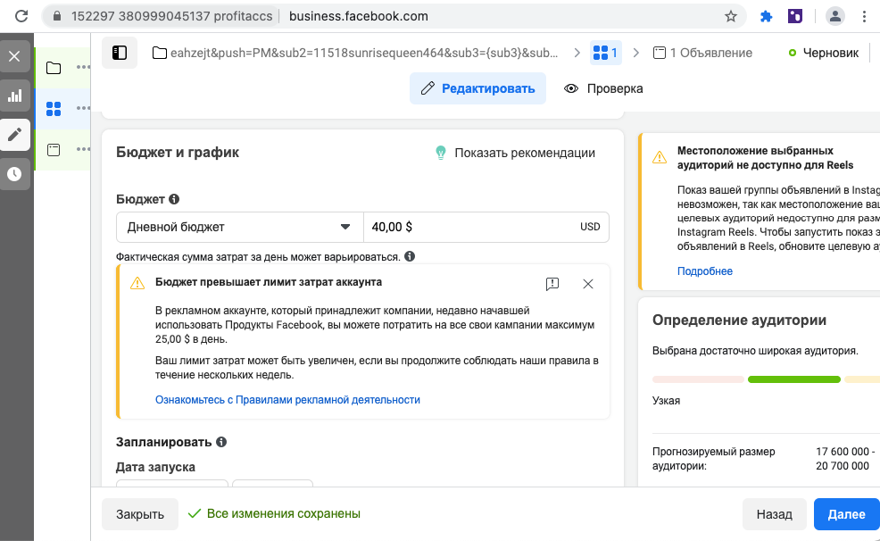Click the 'Дата запуска' label
This screenshot has width=880, height=541.
[155, 467]
